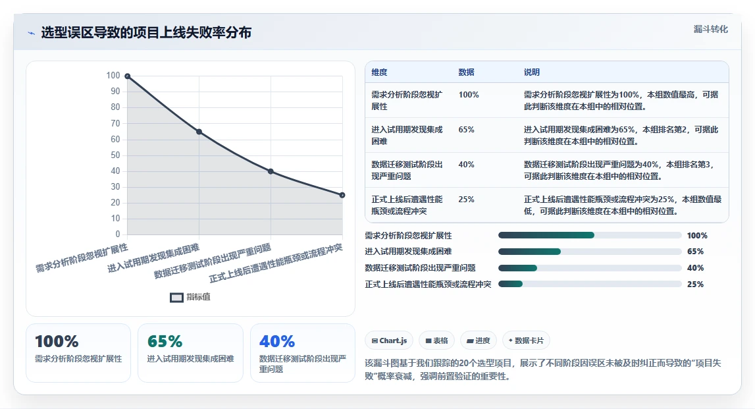Click the 100% data card
The width and height of the screenshot is (755, 409).
pyautogui.click(x=78, y=353)
